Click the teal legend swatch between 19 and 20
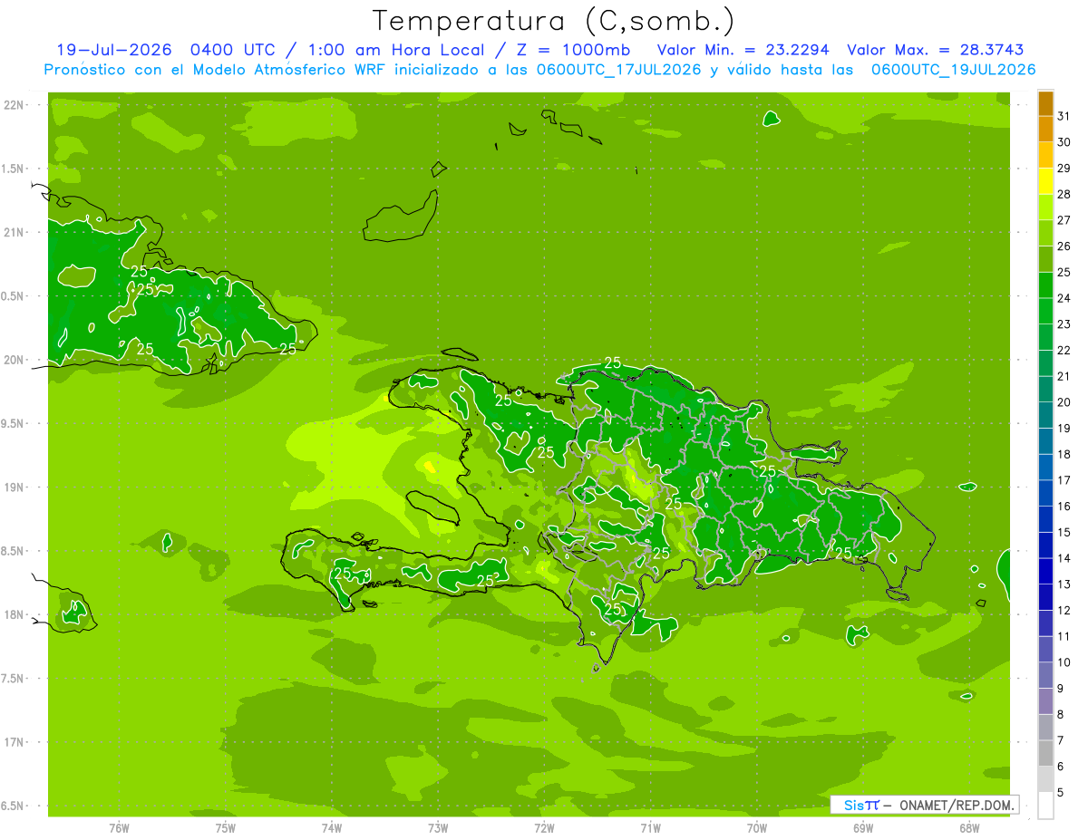Screen dimensions: 1088x840 (x=1045, y=415)
